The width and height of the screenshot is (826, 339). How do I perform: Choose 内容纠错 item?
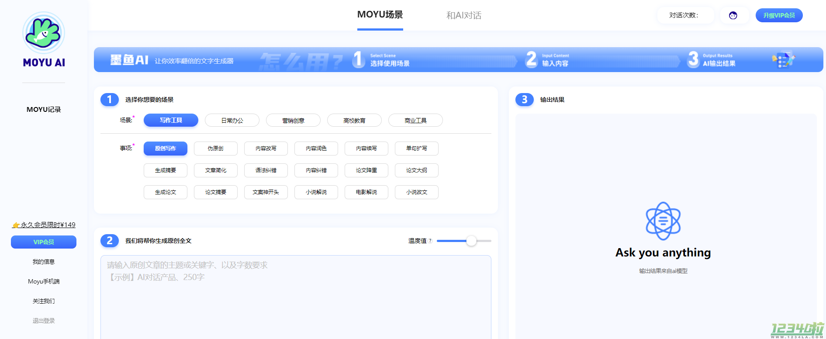tap(316, 170)
